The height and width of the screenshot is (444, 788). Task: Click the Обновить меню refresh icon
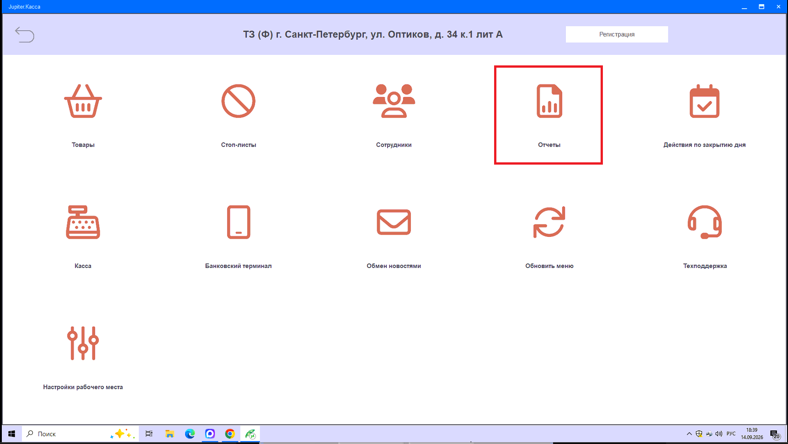click(549, 222)
